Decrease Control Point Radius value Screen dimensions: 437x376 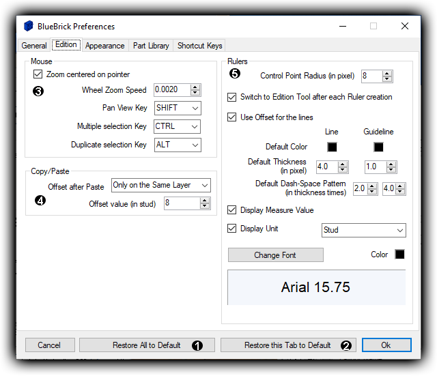(387, 79)
